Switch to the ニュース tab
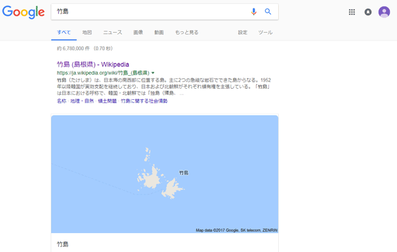Viewport: 397px width, 252px height. pos(113,33)
